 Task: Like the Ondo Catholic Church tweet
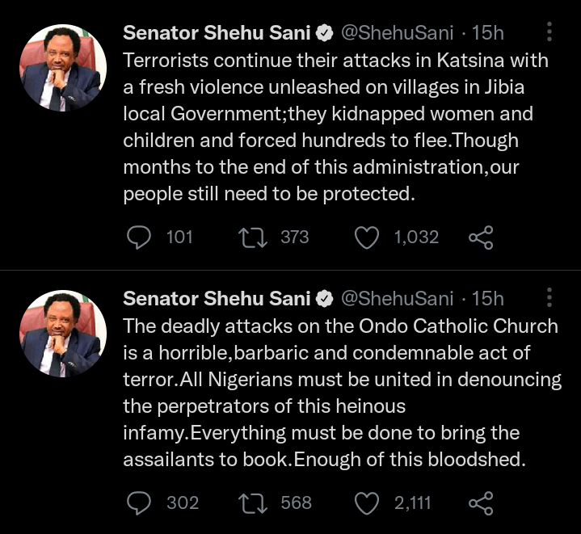368,503
